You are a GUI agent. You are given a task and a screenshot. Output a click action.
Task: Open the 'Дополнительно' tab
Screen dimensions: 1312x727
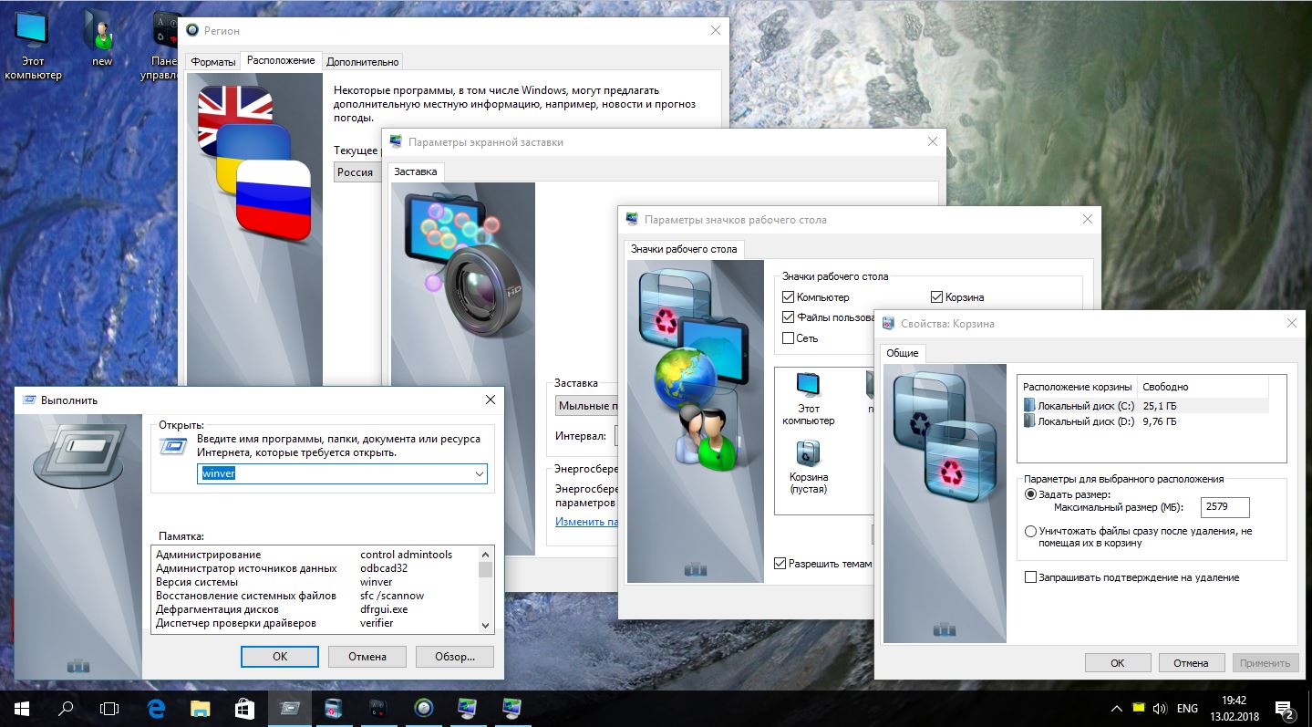click(x=362, y=62)
